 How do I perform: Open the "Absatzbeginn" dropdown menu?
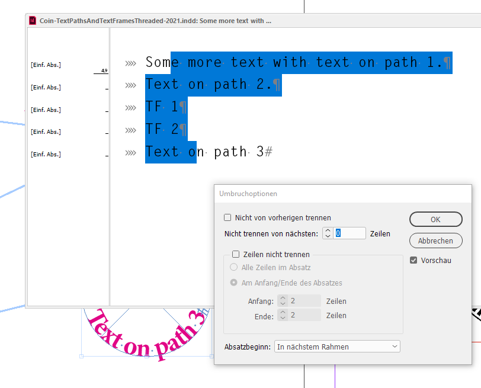[x=336, y=346]
